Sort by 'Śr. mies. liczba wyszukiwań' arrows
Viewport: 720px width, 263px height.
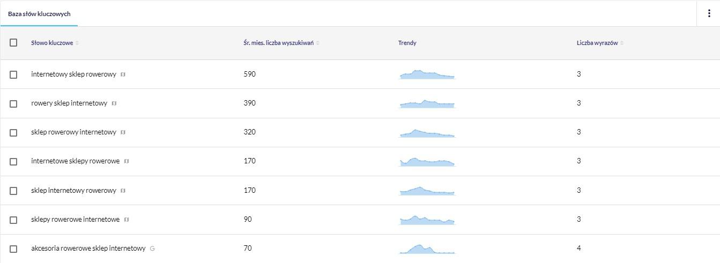pos(318,43)
